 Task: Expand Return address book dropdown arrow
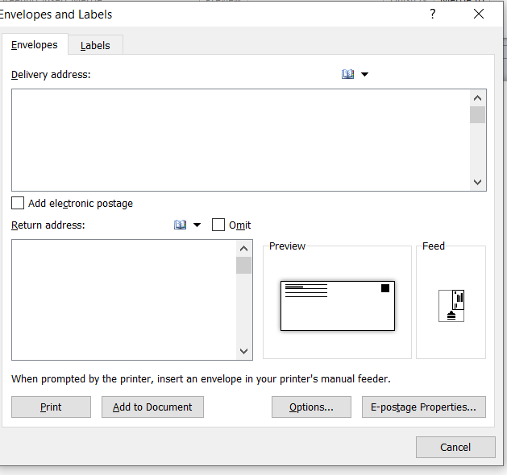pyautogui.click(x=197, y=225)
